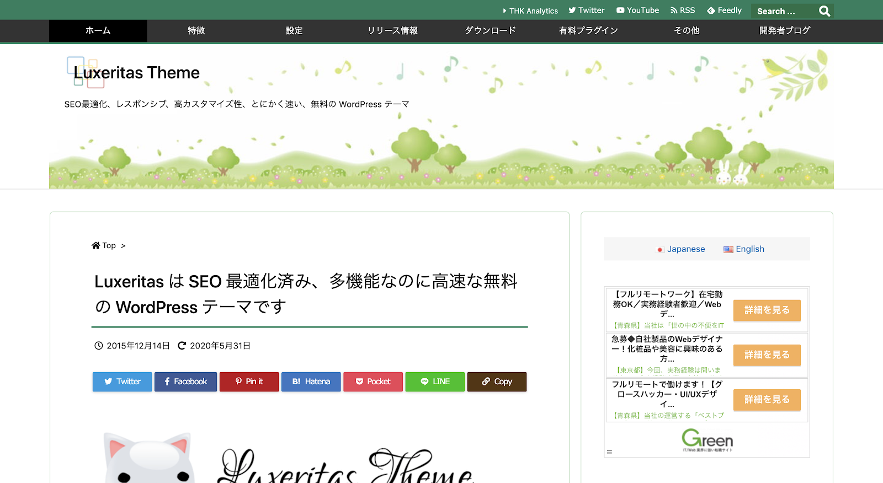Click the publish date 2015年12月14日
The height and width of the screenshot is (483, 883).
click(138, 346)
